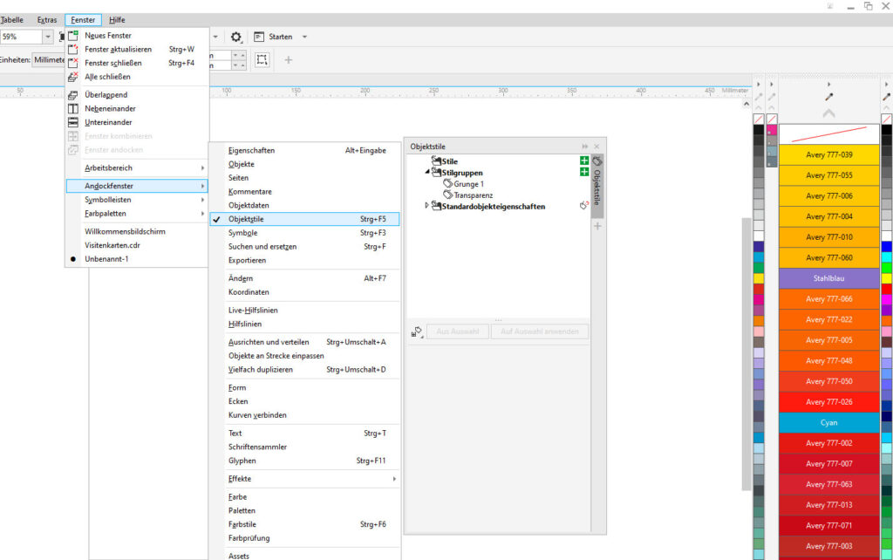The height and width of the screenshot is (560, 893).
Task: Toggle the Symbole docker
Action: click(x=304, y=232)
